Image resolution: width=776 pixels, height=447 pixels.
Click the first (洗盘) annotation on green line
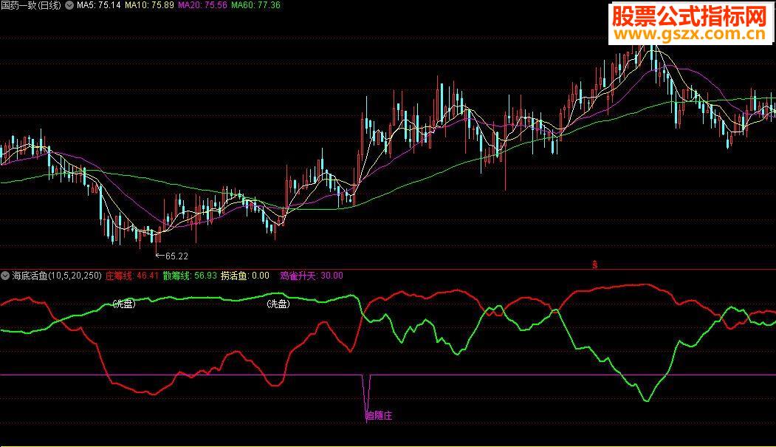pyautogui.click(x=124, y=304)
